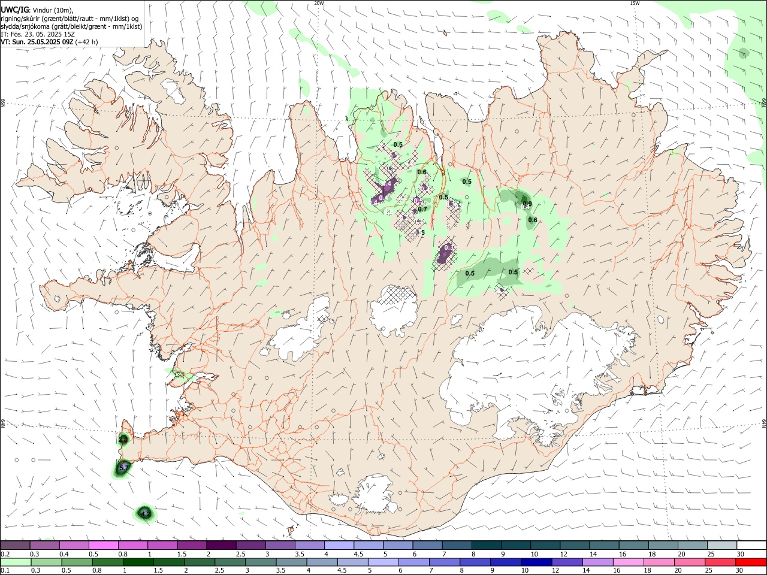Click the 'rigning/skúrir' legend description line

[70, 19]
